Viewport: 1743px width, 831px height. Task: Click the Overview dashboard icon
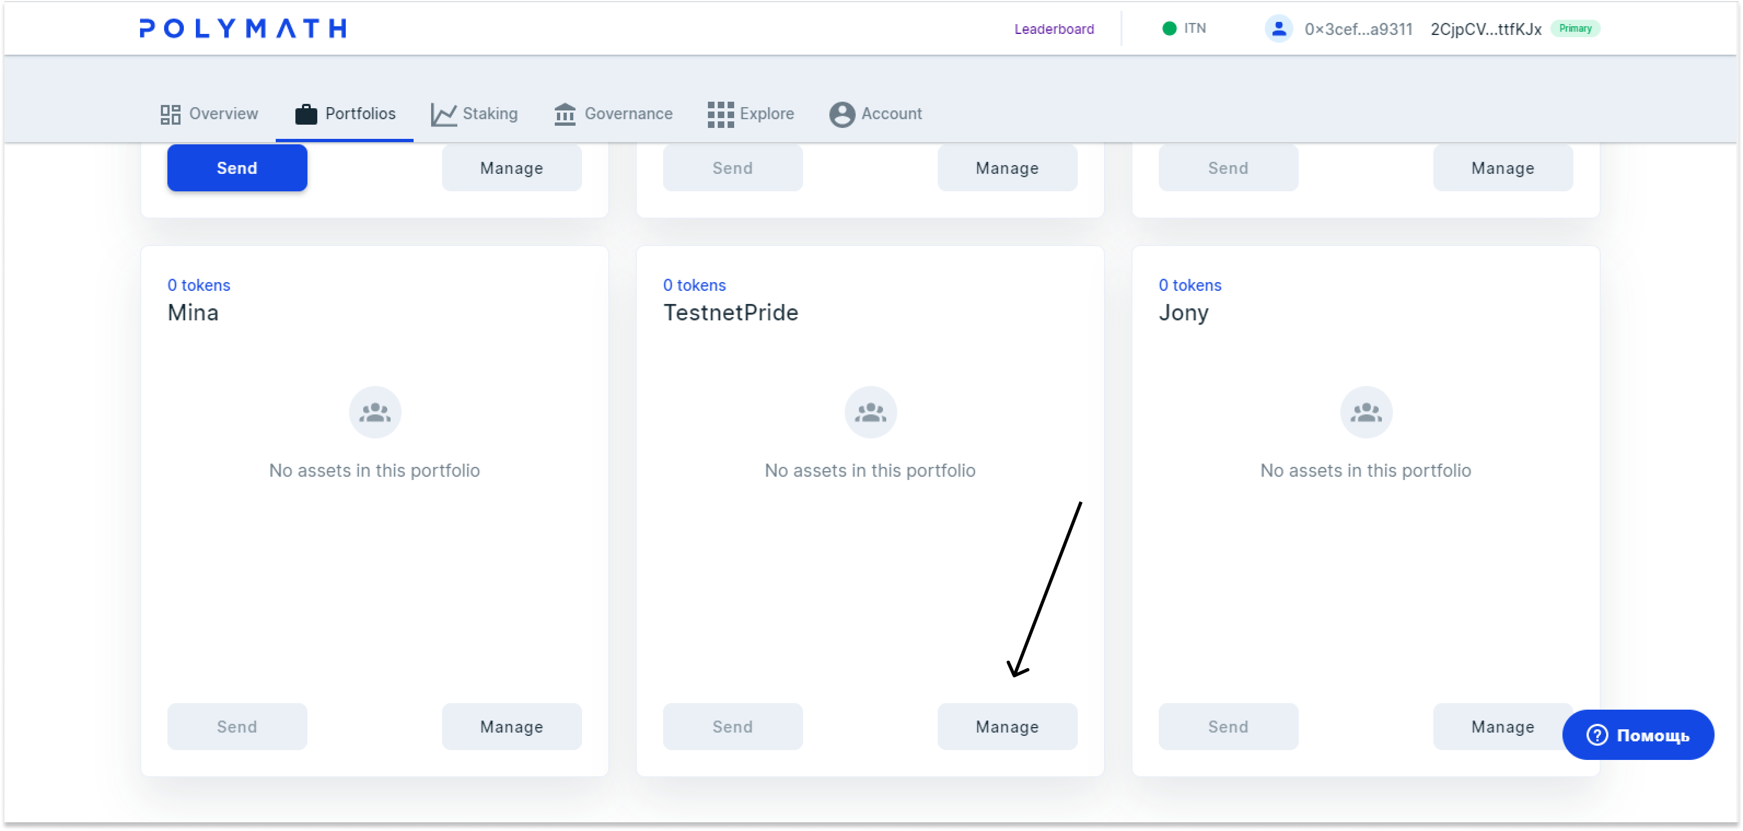pos(170,114)
